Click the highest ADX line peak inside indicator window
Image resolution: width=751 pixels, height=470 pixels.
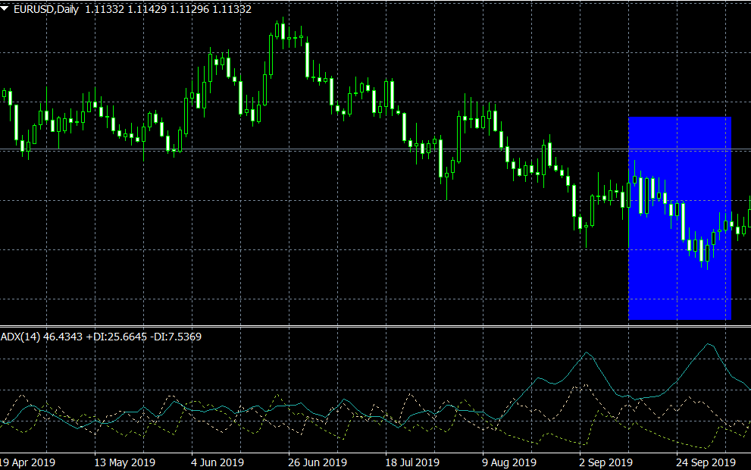[710, 344]
